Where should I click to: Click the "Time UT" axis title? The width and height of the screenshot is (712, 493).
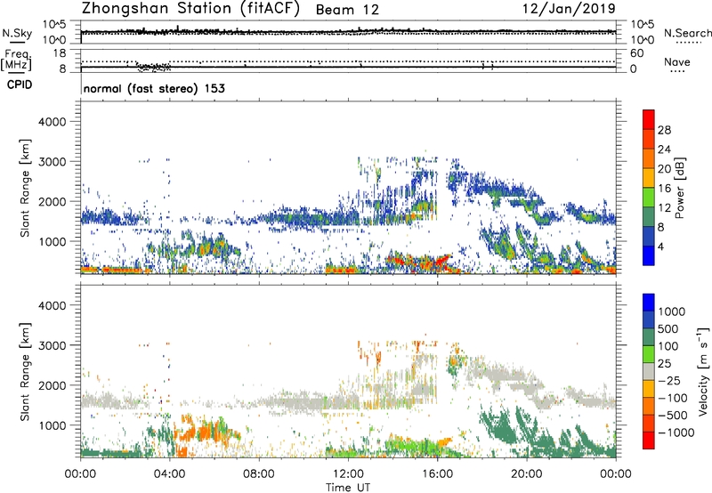point(348,488)
